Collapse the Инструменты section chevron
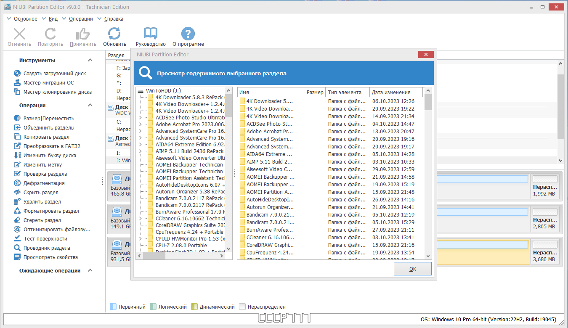Screen dimensions: 568x328 (90, 60)
